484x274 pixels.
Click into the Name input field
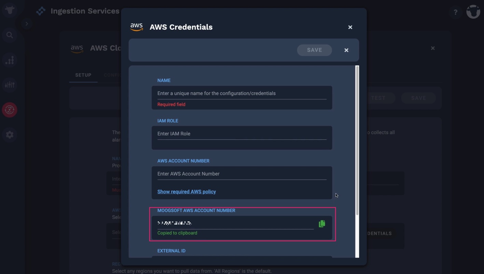[242, 93]
